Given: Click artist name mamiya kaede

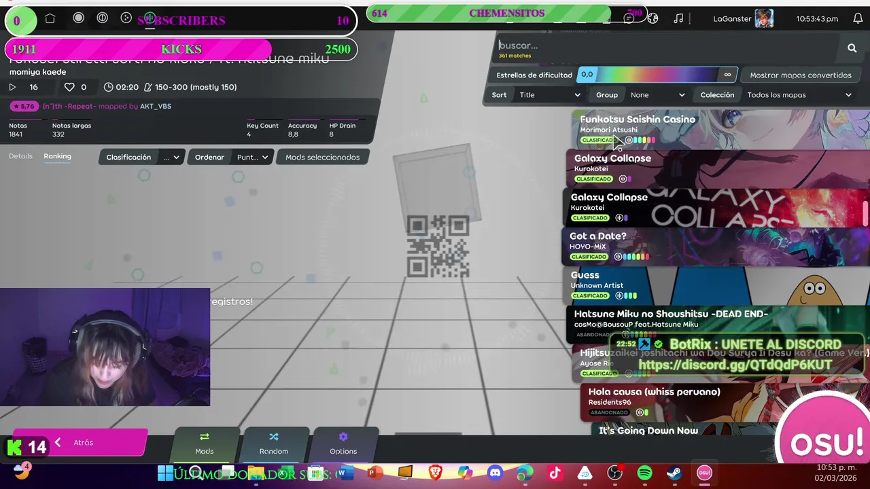Looking at the screenshot, I should coord(38,72).
